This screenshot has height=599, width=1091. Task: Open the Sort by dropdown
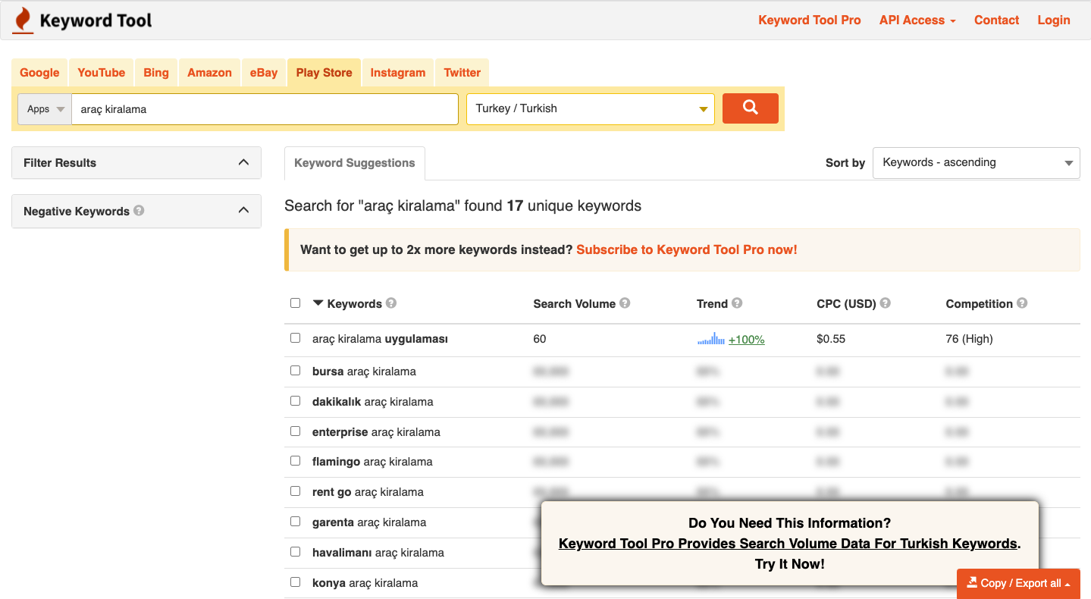click(x=977, y=162)
